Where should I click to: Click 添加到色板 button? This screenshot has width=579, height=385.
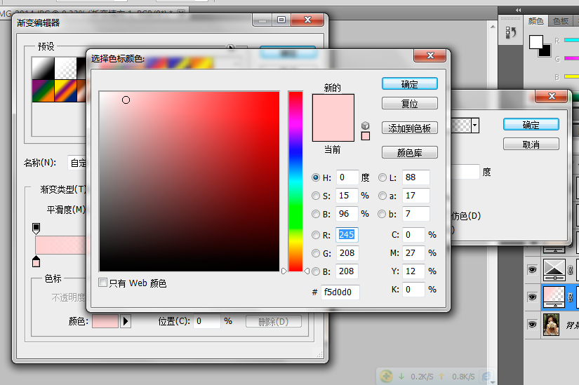coord(409,128)
